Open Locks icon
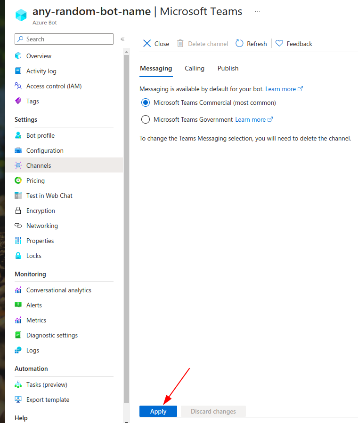358x423 pixels. pyautogui.click(x=18, y=256)
